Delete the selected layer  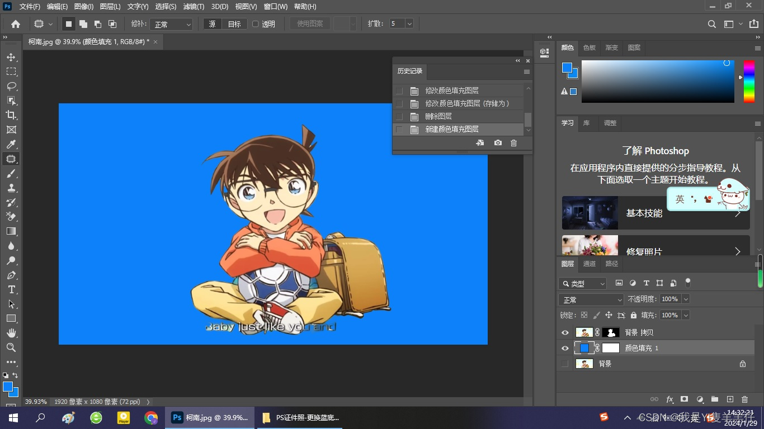point(744,399)
